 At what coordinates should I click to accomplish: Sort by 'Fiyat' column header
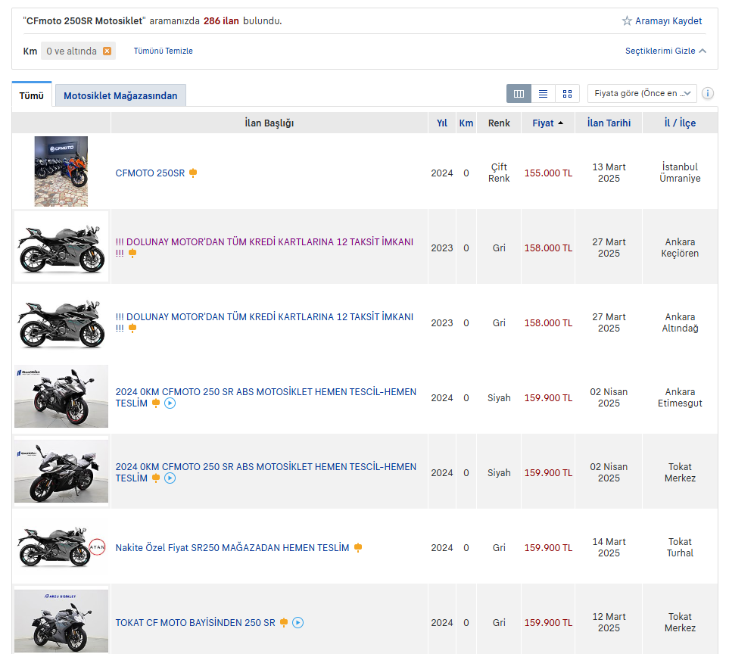[543, 123]
